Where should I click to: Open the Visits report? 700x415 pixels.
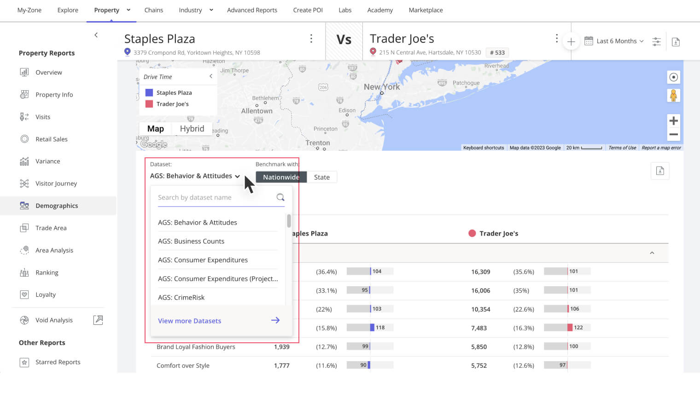(x=43, y=117)
